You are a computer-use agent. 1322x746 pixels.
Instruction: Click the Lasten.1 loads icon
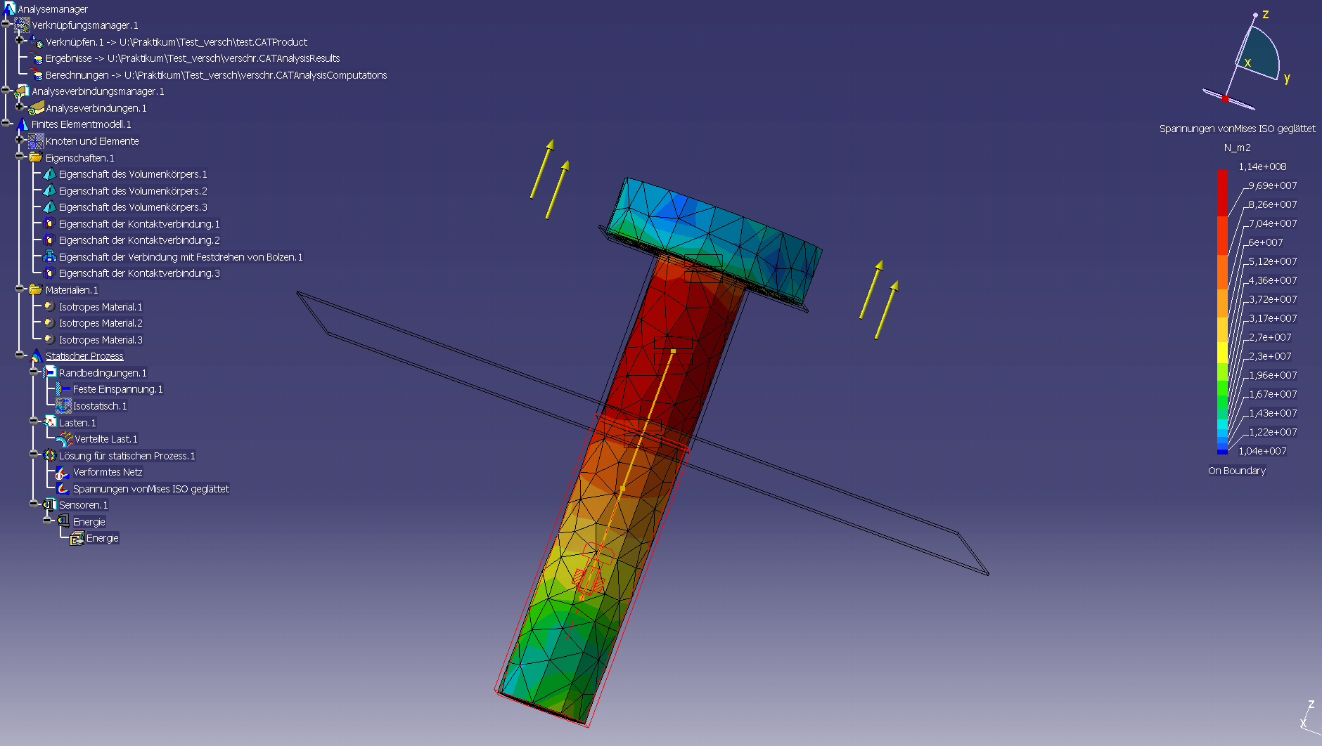(49, 422)
